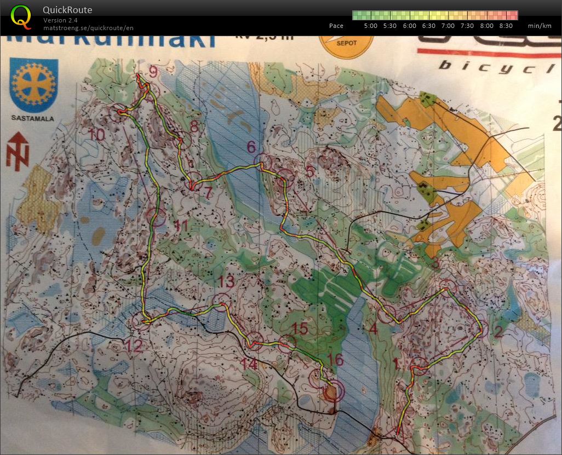The height and width of the screenshot is (455, 562).
Task: Click the QuickRoute title text
Action: (67, 10)
